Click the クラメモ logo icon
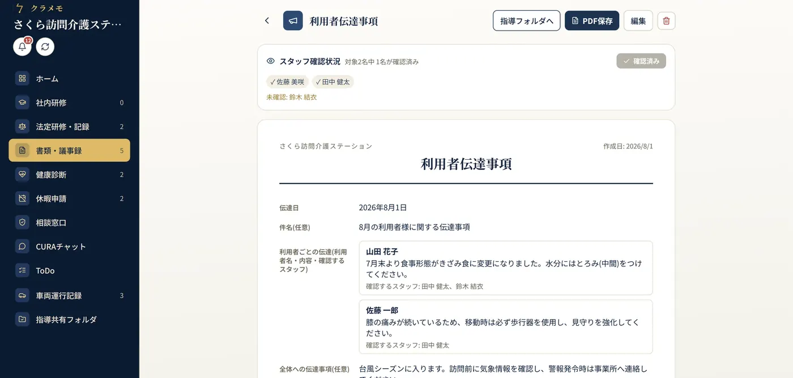 (x=20, y=8)
